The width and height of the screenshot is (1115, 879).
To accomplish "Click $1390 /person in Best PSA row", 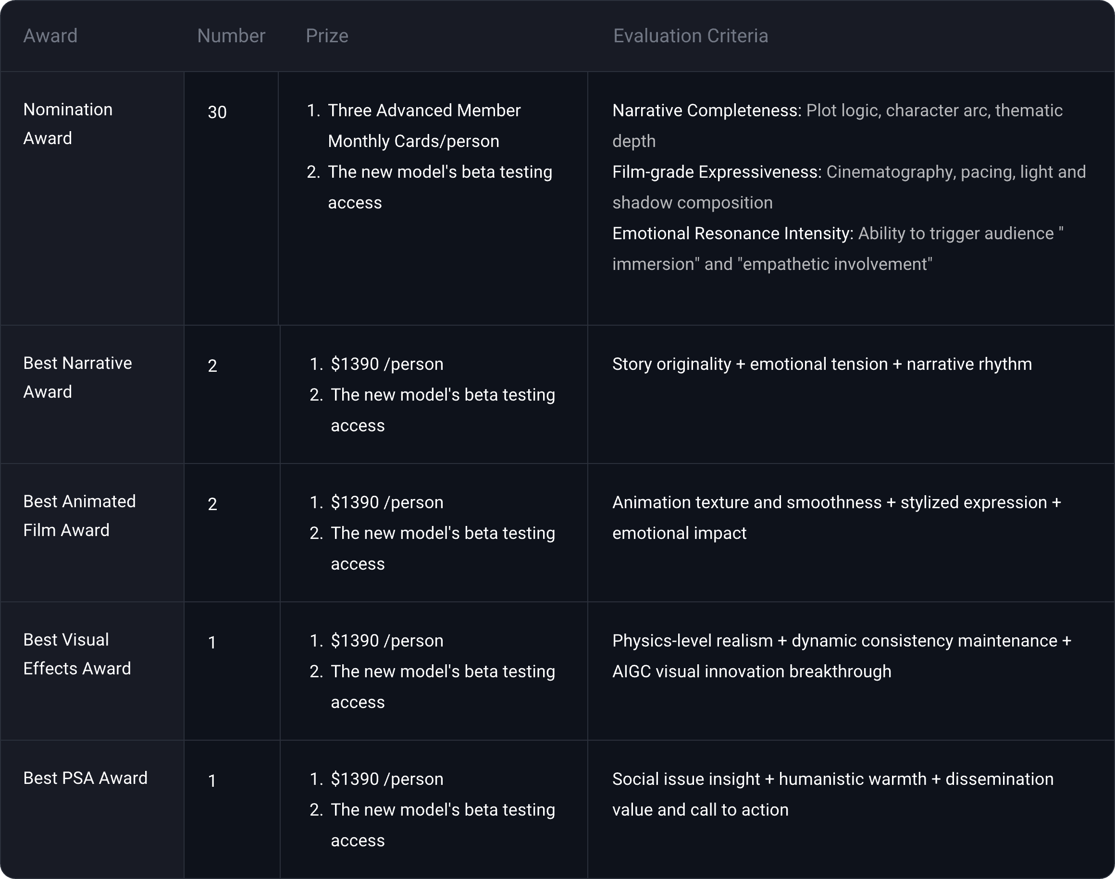I will tap(387, 779).
